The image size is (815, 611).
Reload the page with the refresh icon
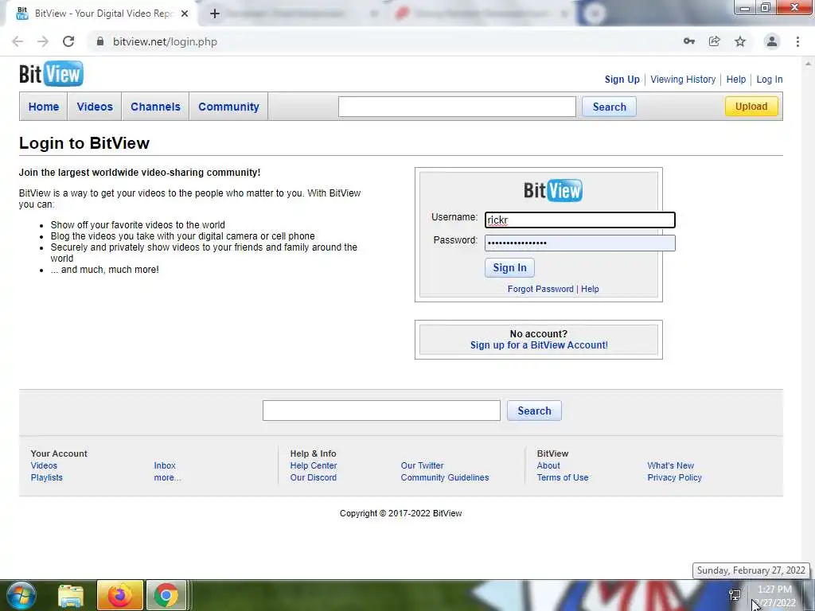point(68,41)
